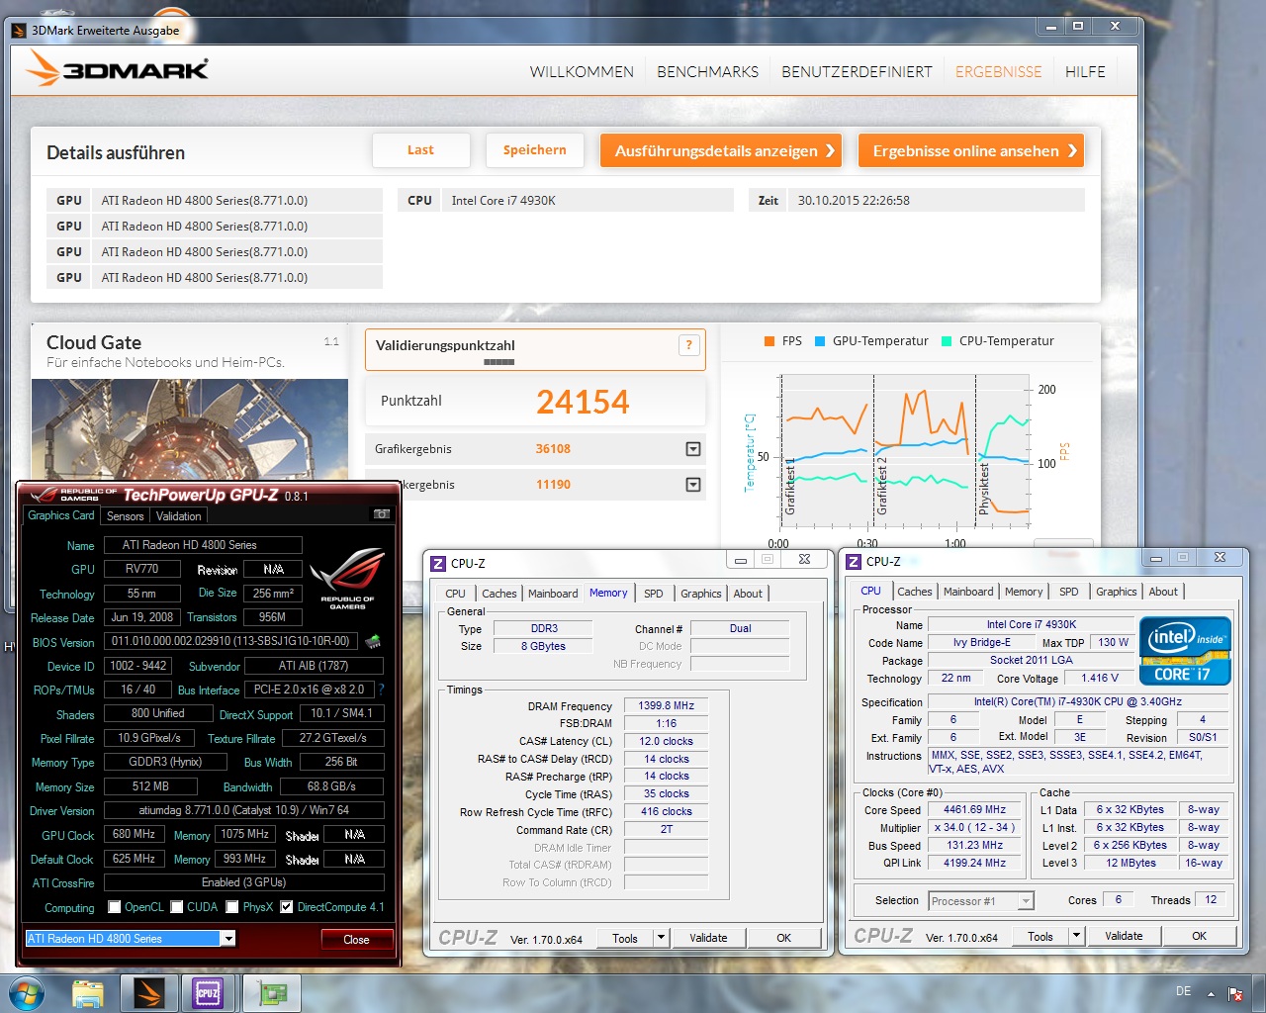Switch to GPU-Z taskbar icon
1266x1013 pixels.
[x=271, y=992]
